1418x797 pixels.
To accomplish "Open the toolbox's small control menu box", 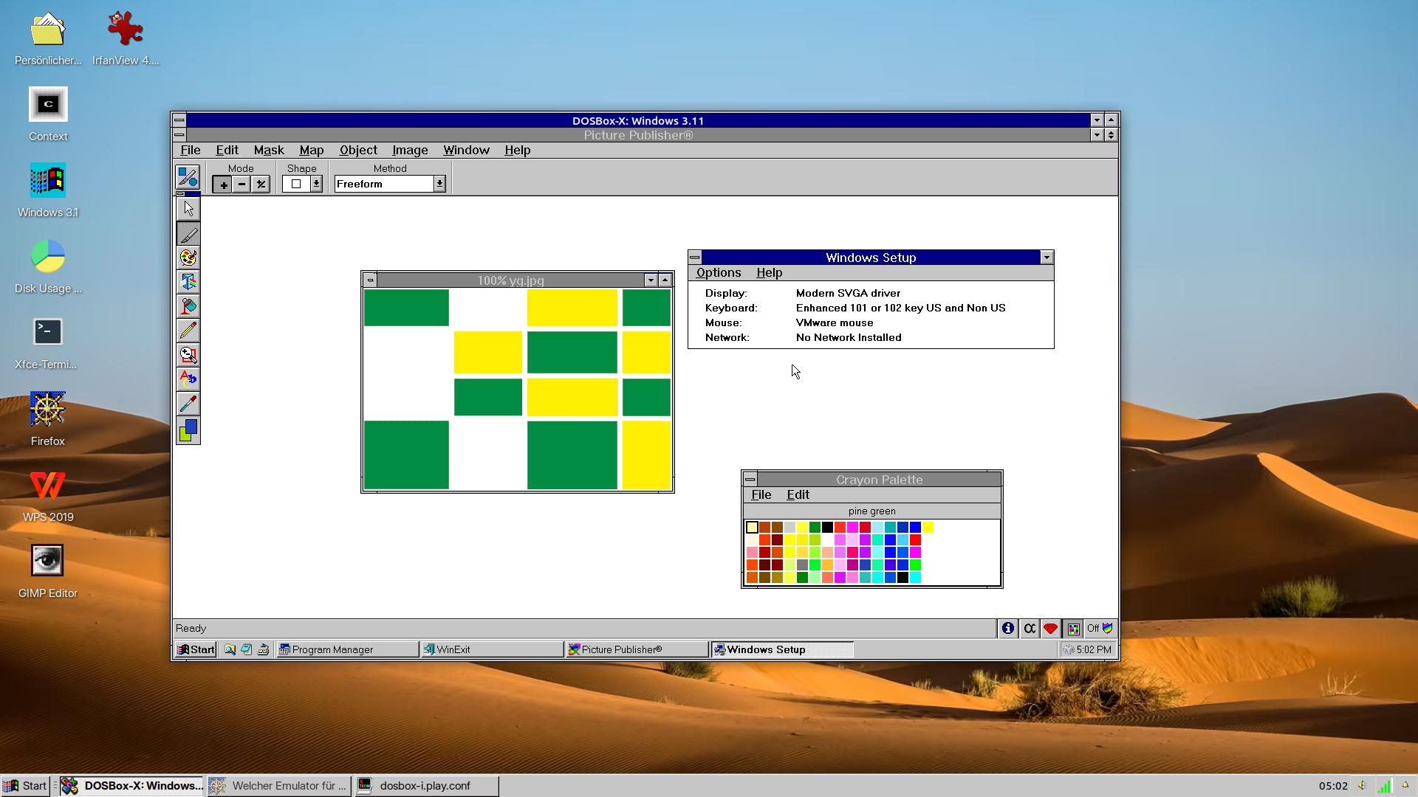I will tap(181, 193).
